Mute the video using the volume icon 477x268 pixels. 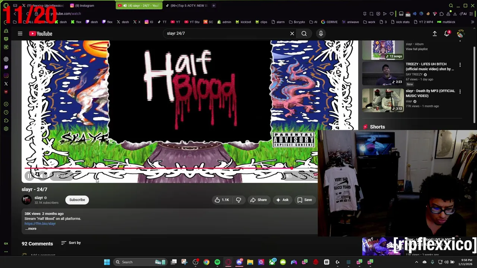pyautogui.click(x=43, y=176)
